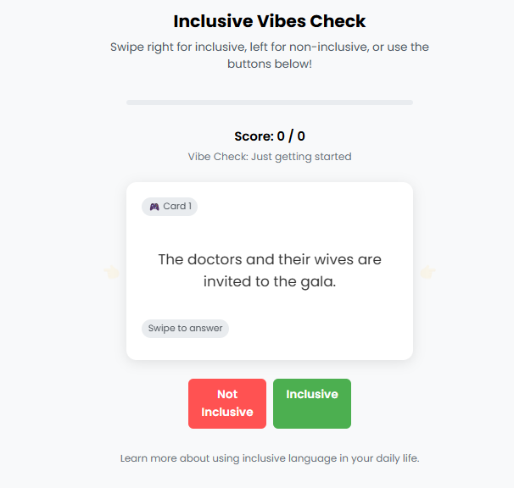This screenshot has height=488, width=514.
Task: Click the left pointing hand swipe icon
Action: 111,272
